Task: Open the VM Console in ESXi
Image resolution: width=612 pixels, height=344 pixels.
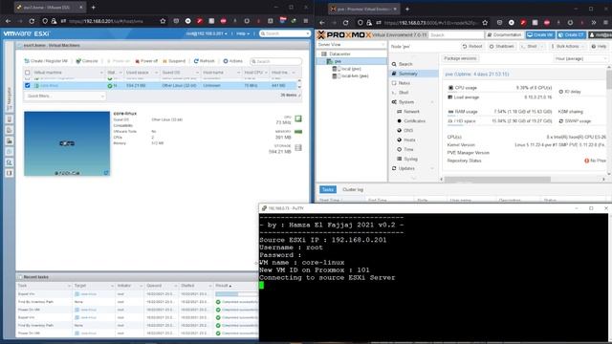Action: (87, 61)
